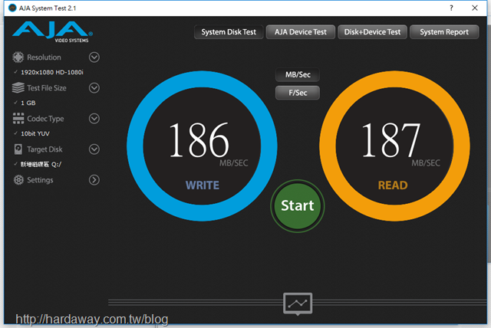Switch to AJA Device Test tab
491x328 pixels.
pos(301,32)
